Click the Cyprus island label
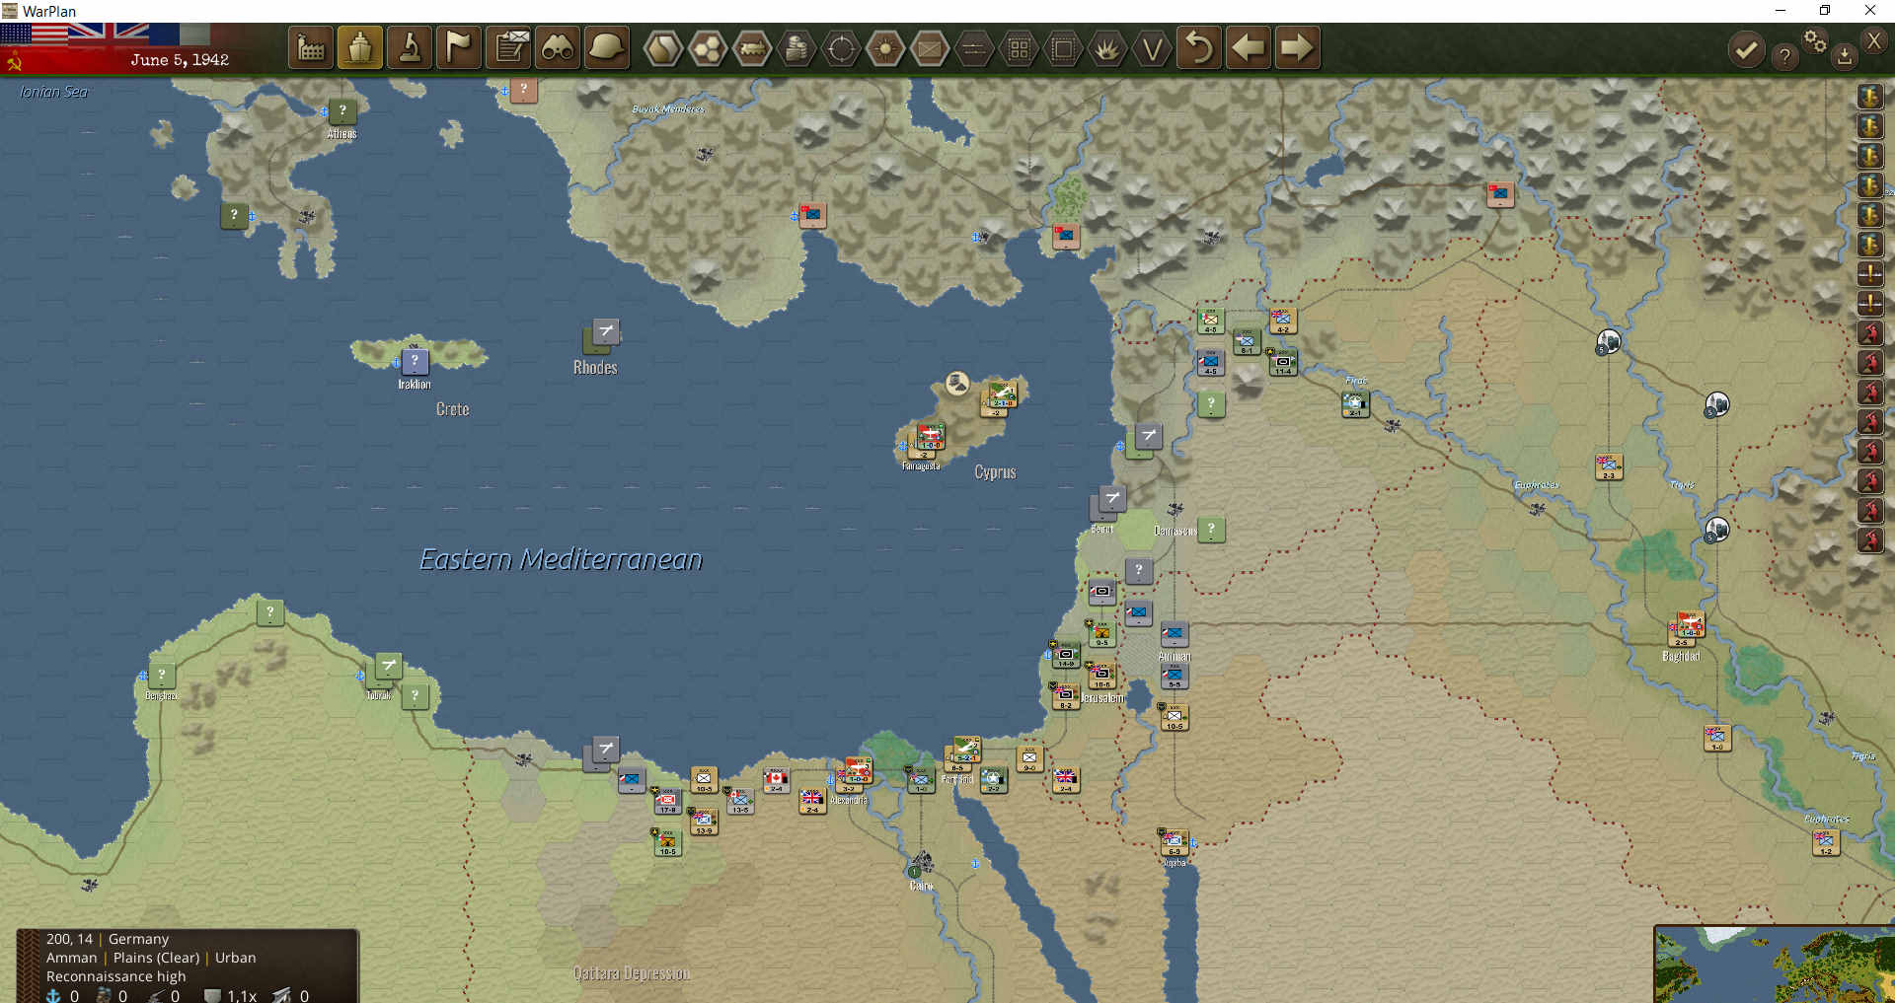This screenshot has height=1003, width=1895. point(995,472)
